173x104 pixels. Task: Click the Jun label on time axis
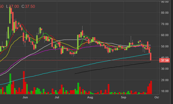click(x=25, y=98)
